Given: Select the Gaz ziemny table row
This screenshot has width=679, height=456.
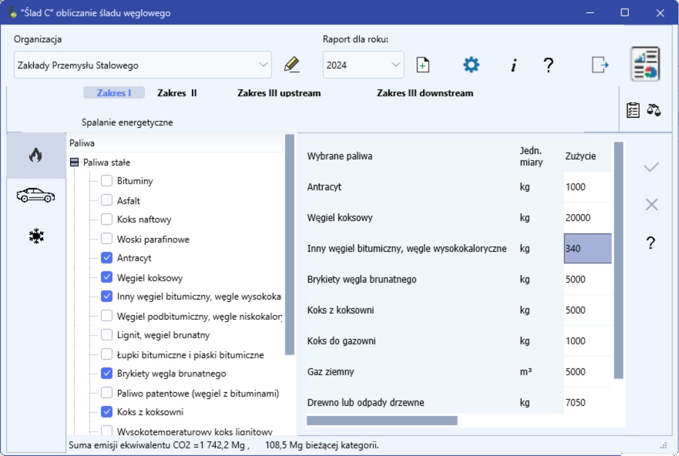Looking at the screenshot, I should click(x=459, y=372).
